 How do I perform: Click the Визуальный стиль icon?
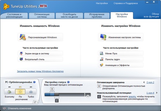click(x=21, y=59)
